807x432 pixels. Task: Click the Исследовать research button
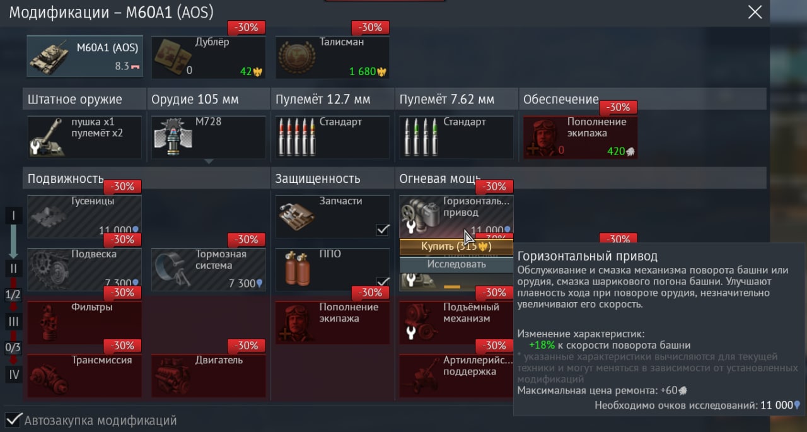(x=456, y=264)
